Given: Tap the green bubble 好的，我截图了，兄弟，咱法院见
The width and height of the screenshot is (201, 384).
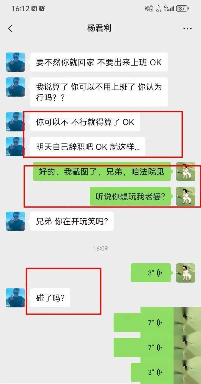Looking at the screenshot, I should point(102,171).
